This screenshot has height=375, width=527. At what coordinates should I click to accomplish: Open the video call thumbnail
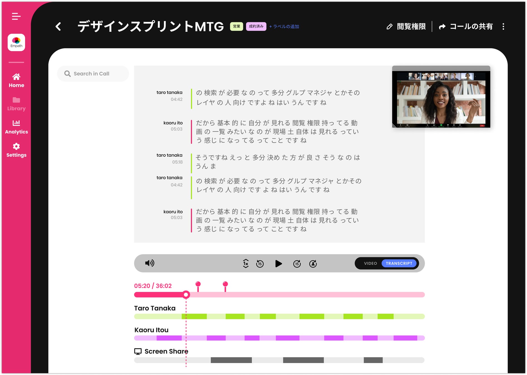(x=441, y=97)
